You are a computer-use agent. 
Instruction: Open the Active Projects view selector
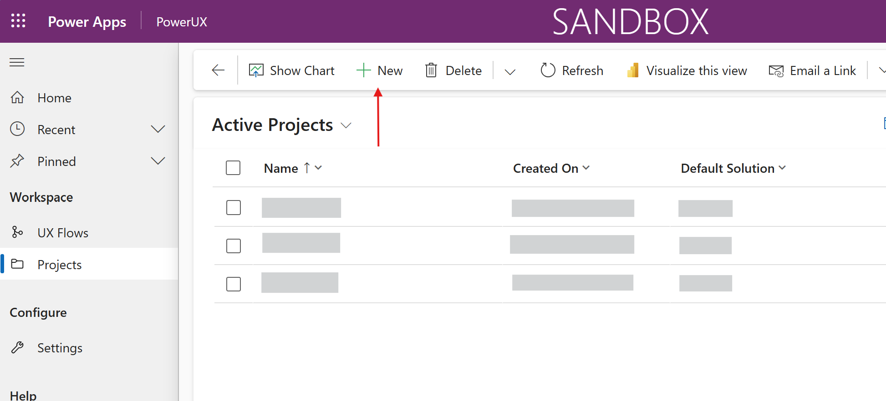[x=346, y=125]
